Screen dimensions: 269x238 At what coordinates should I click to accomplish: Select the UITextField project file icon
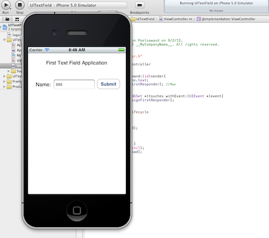pyautogui.click(x=5, y=27)
